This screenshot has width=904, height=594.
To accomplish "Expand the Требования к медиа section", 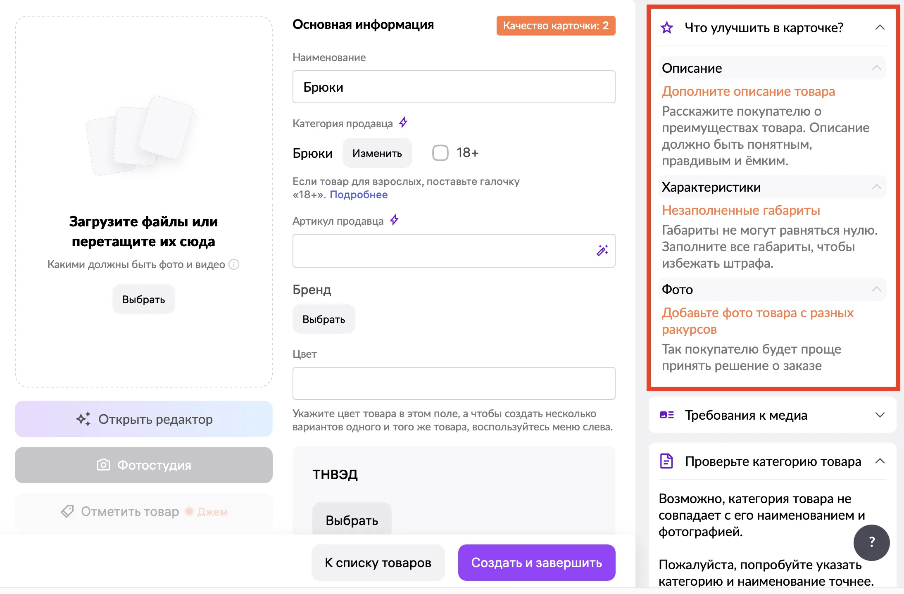I will click(x=880, y=415).
